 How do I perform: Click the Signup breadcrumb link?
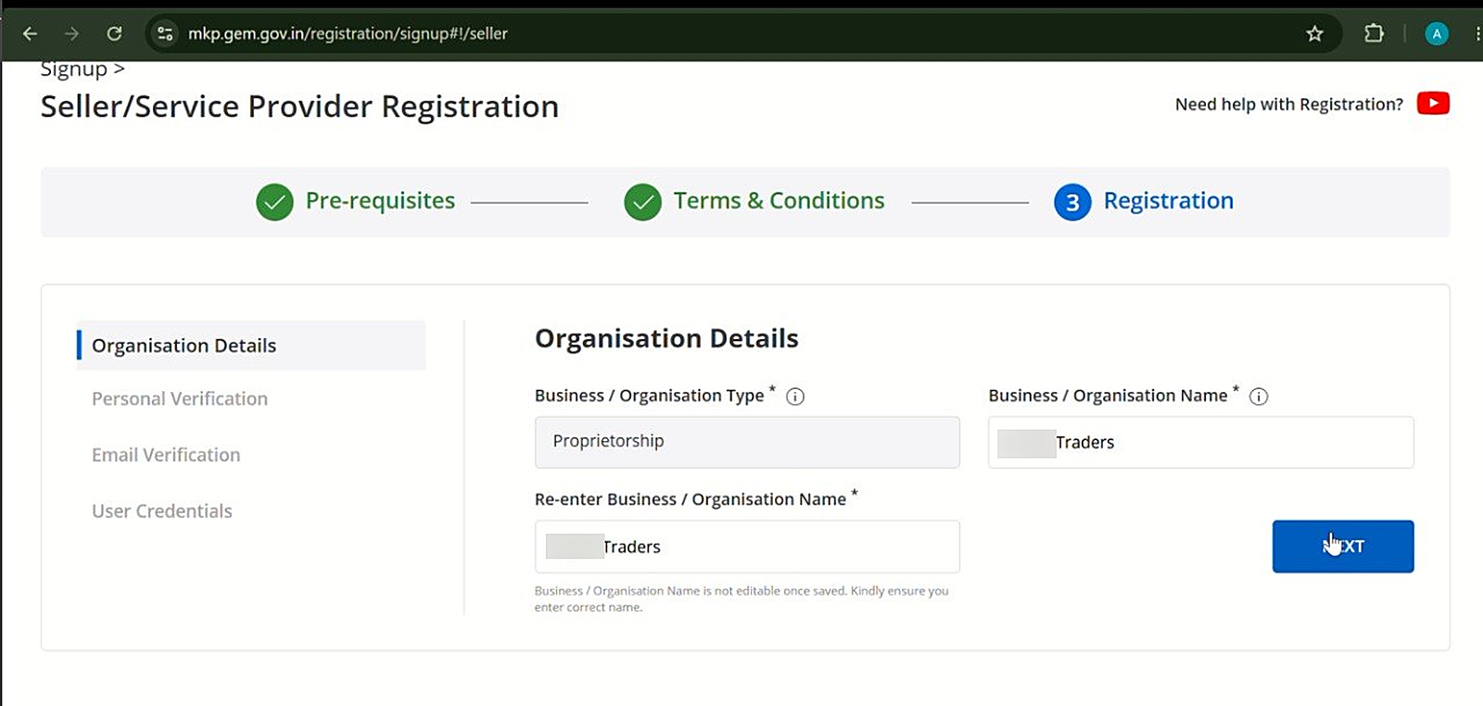click(74, 69)
